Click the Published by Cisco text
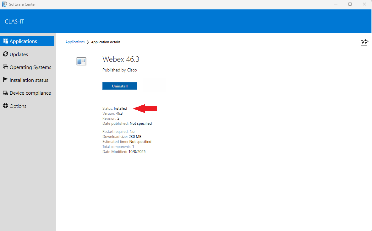372x231 pixels. 120,70
